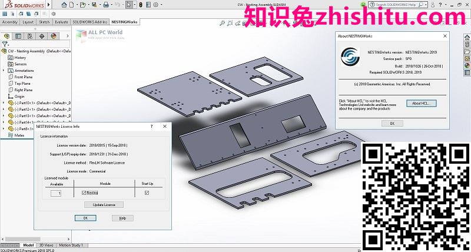Open the Options gear in the top toolbar
This screenshot has width=471, height=252.
coord(155,5)
